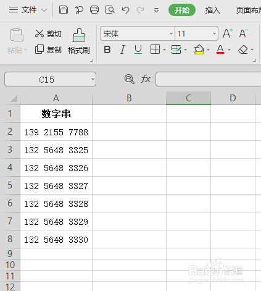Image resolution: width=261 pixels, height=291 pixels.
Task: Select the 格式刷 format painter
Action: click(79, 41)
